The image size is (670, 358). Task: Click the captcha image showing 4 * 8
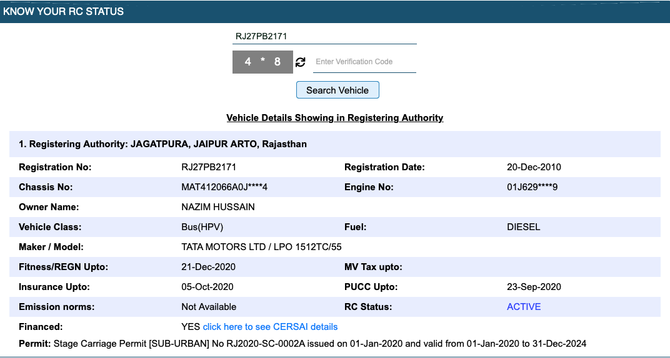pos(262,62)
